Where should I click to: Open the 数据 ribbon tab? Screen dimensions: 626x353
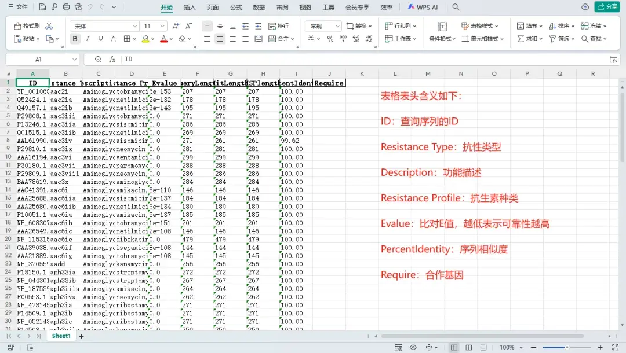click(x=259, y=8)
